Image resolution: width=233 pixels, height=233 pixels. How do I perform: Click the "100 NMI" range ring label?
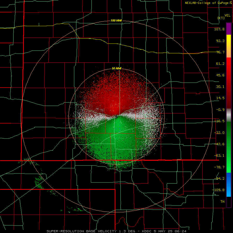(x=116, y=20)
